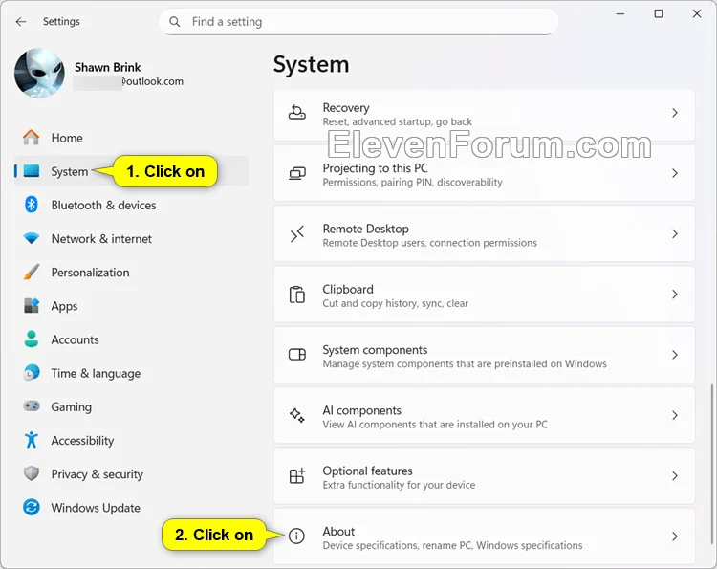
Task: Open Windows Update label
Action: [96, 508]
